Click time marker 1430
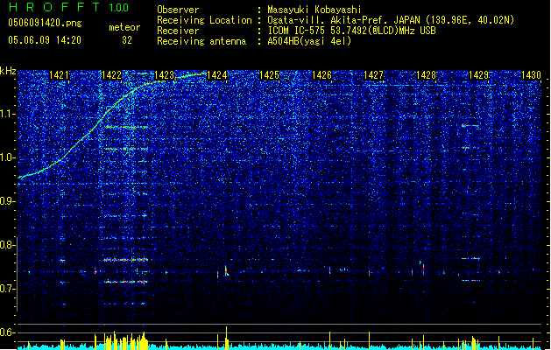The width and height of the screenshot is (551, 350). tap(531, 75)
